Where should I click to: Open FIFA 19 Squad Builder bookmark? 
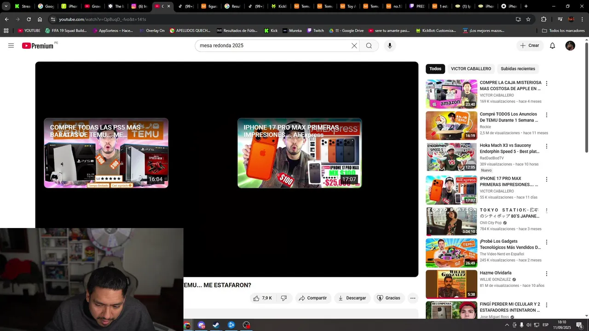(66, 31)
